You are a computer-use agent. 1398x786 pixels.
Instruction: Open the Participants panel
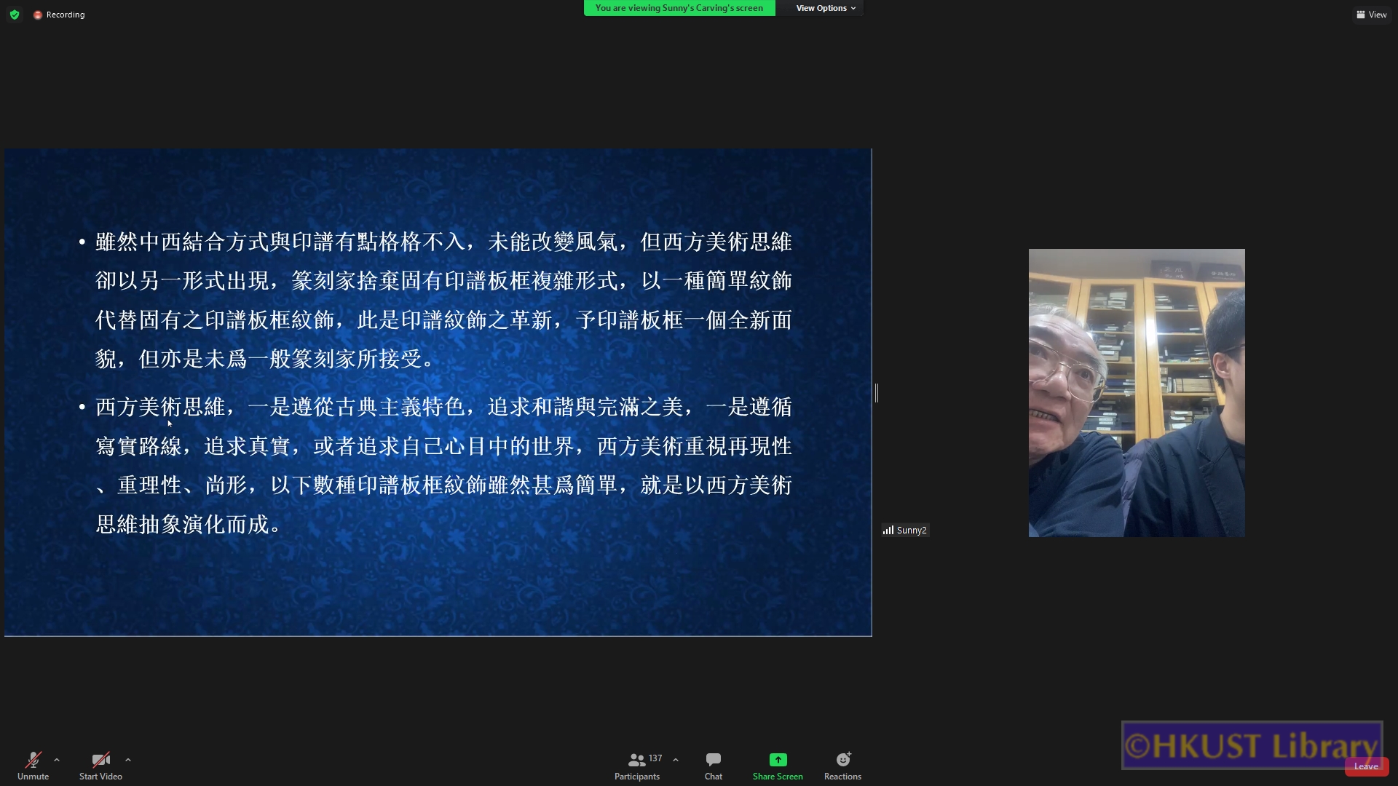click(637, 766)
